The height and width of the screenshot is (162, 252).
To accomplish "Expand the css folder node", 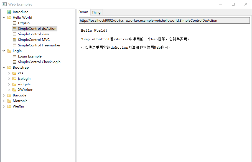I will pos(9,73).
